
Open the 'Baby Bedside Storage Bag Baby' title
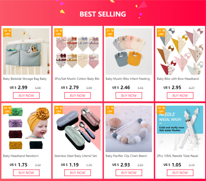click(25, 79)
